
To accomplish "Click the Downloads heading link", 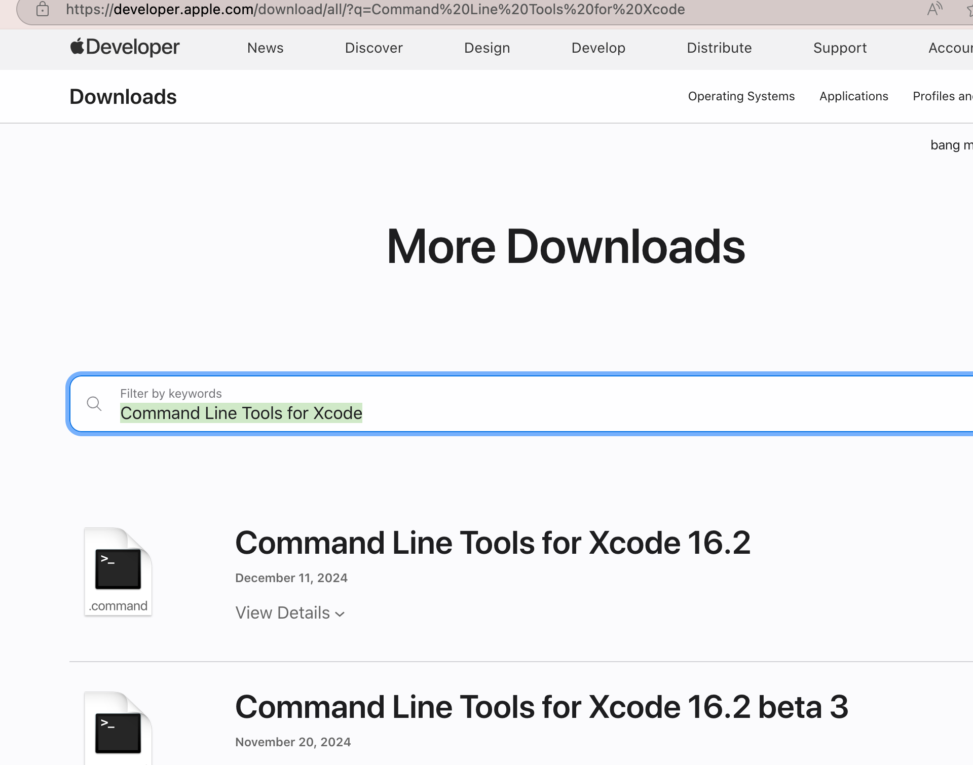I will point(123,97).
